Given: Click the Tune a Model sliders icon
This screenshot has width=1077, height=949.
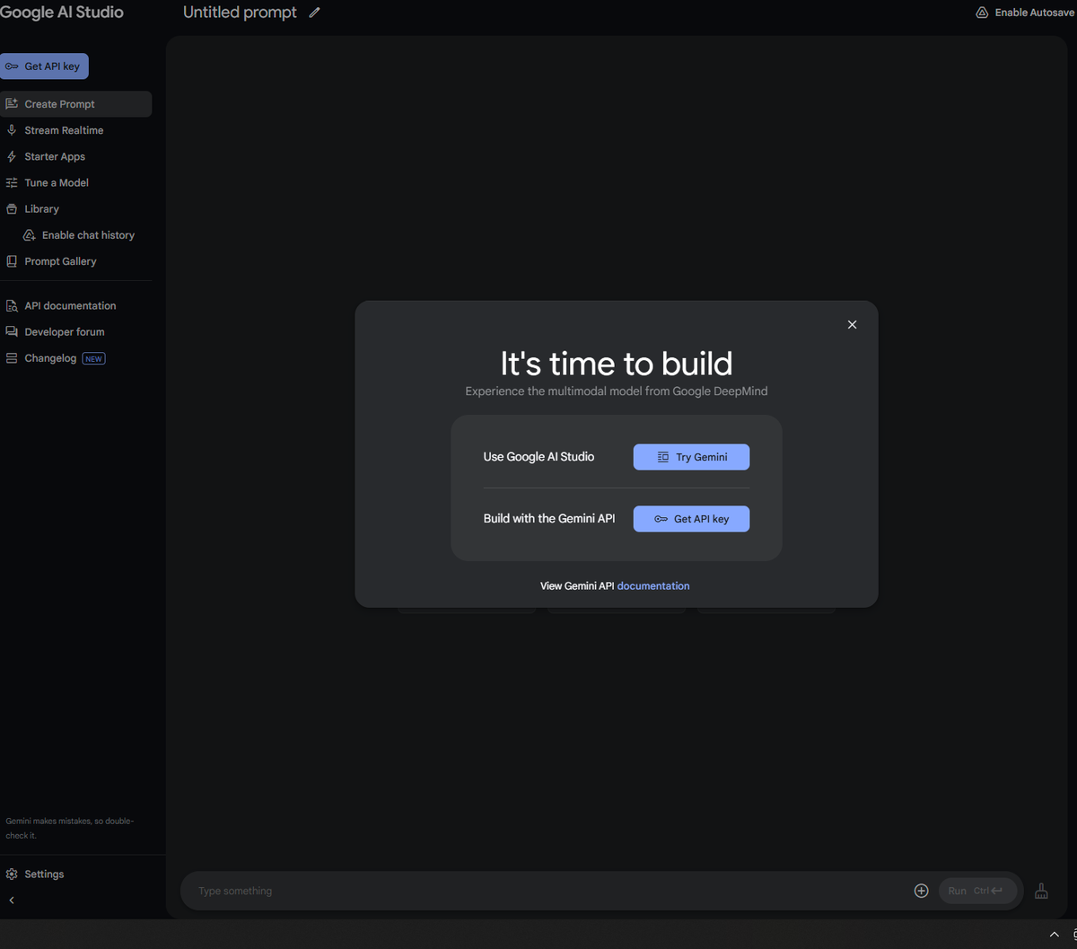Looking at the screenshot, I should click(12, 182).
